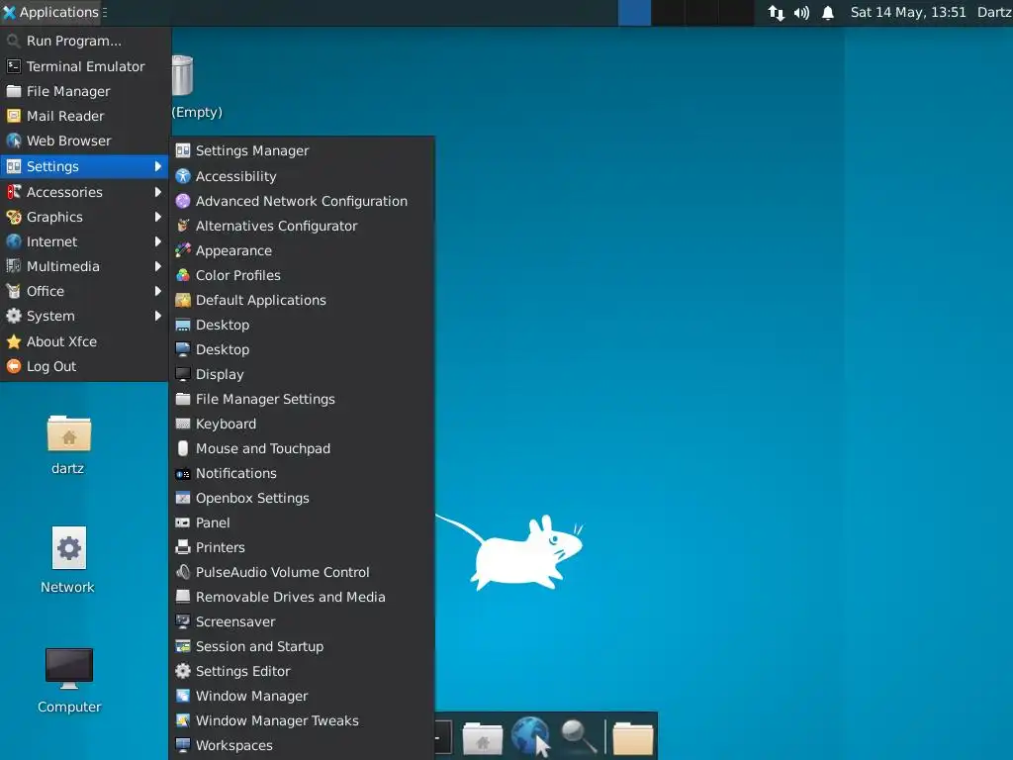Viewport: 1013px width, 760px height.
Task: Click the Mouse and Touchpad icon
Action: point(183,448)
